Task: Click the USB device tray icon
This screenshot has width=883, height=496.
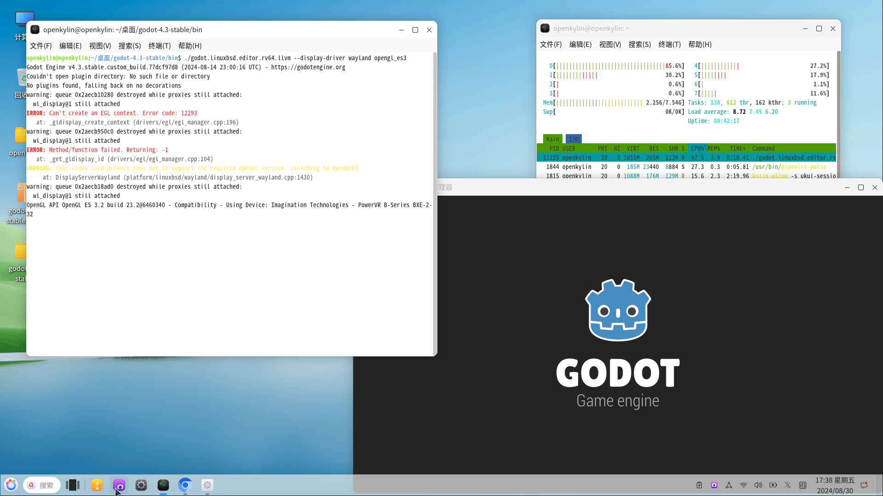Action: [699, 485]
